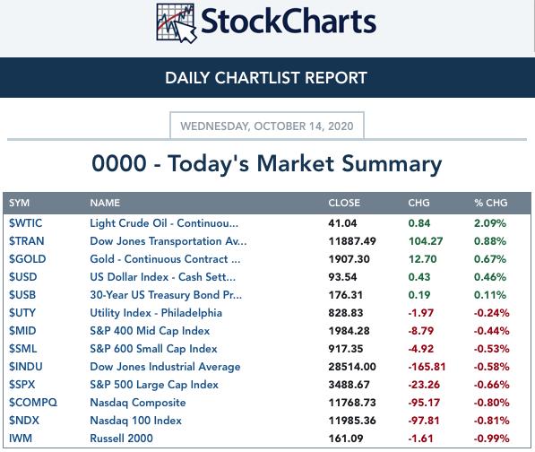Open S&P 400 Mid Cap Index
Image resolution: width=535 pixels, height=452 pixels.
click(150, 331)
